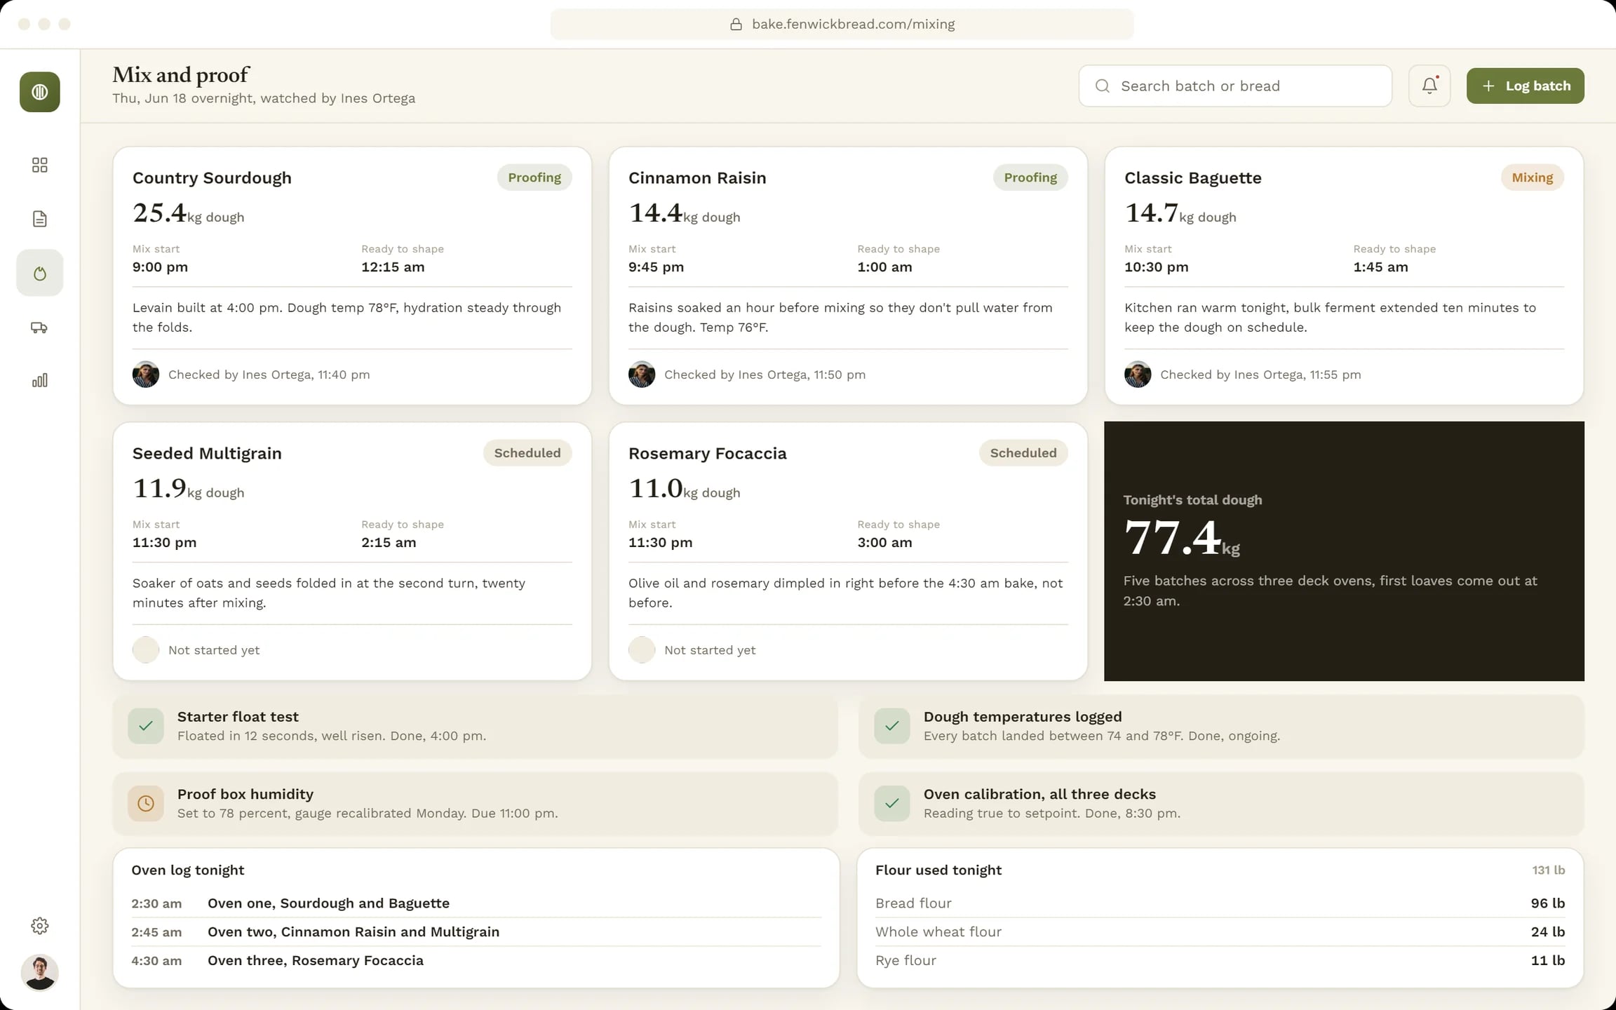1616x1010 pixels.
Task: Select the 2:30 am Oven one row
Action: [x=476, y=903]
